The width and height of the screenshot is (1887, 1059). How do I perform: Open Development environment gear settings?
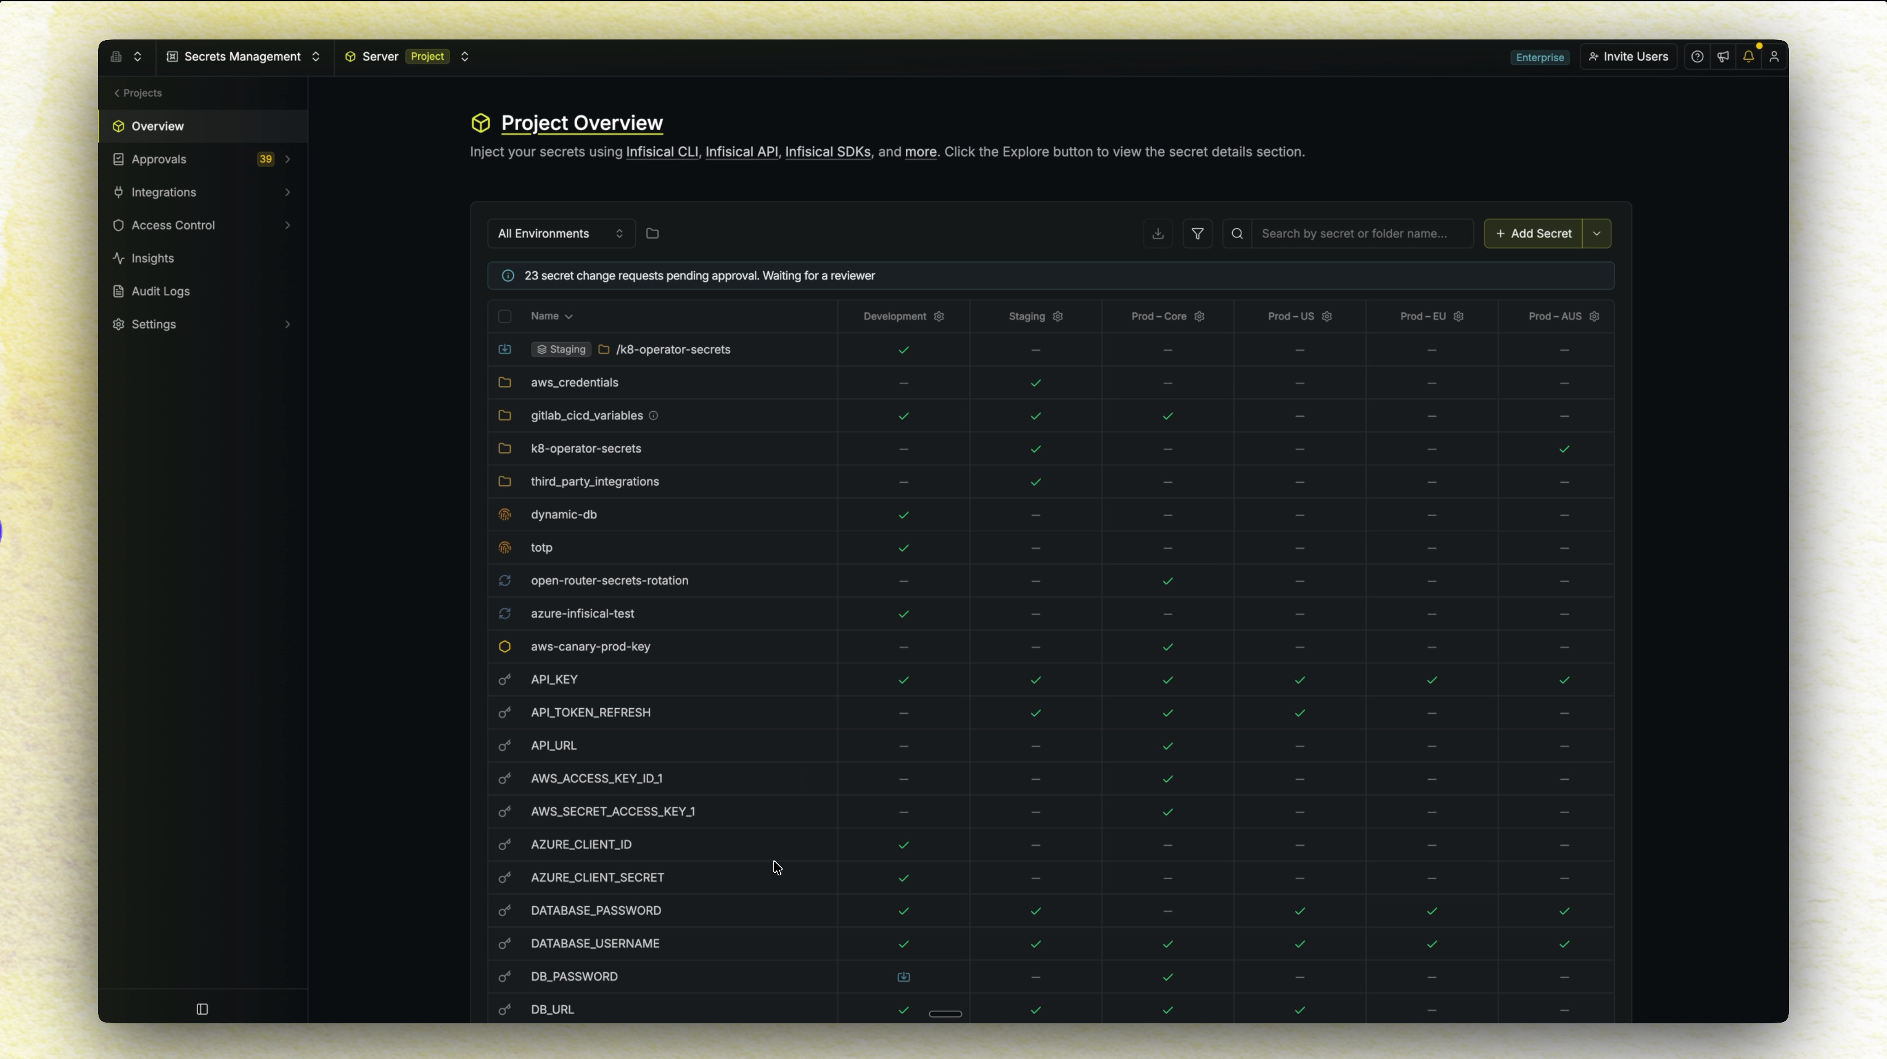939,316
